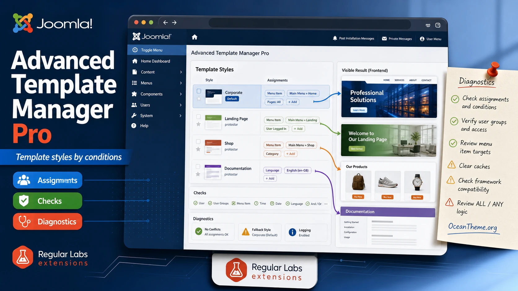Star the Documentation template style
Image resolution: width=518 pixels, height=291 pixels.
198,174
